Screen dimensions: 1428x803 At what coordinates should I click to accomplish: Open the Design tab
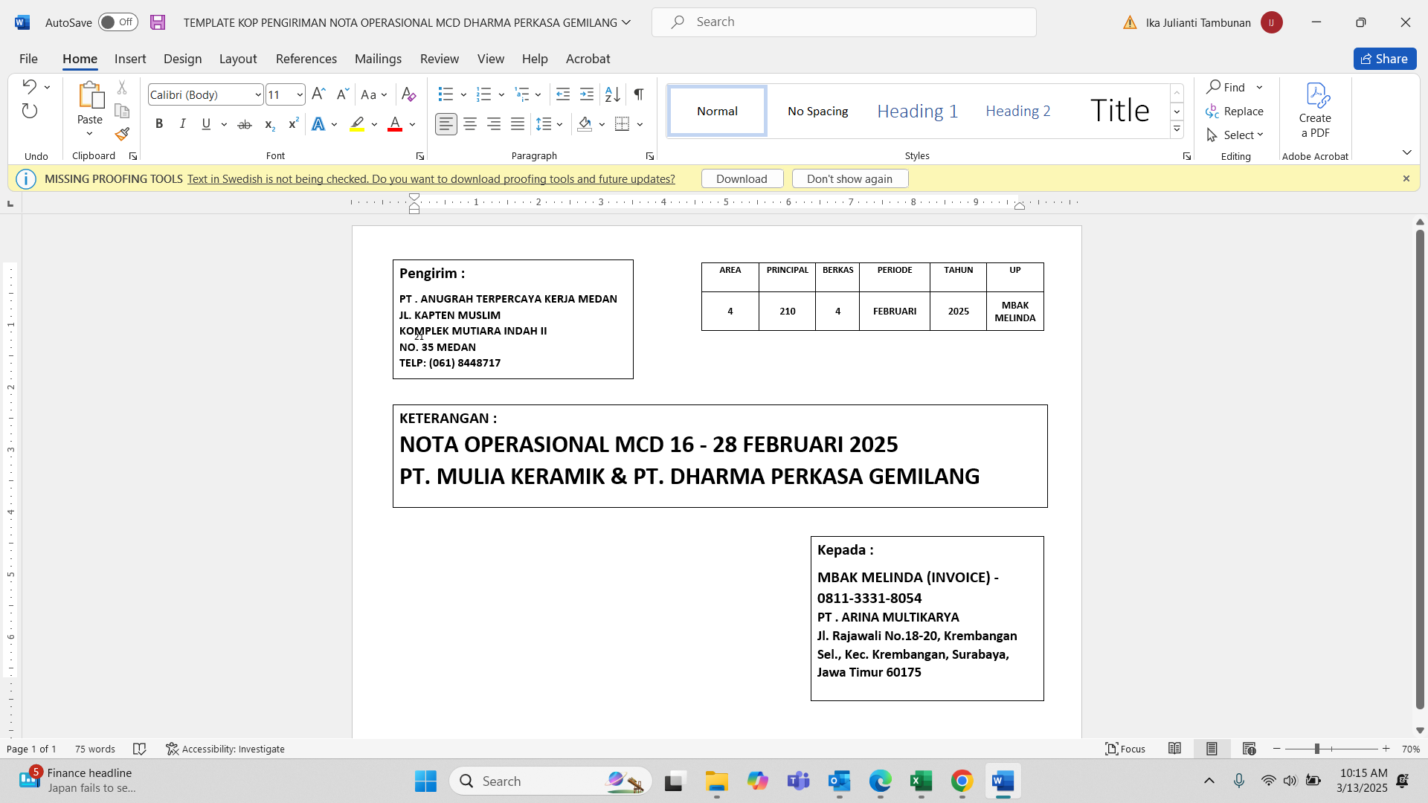[182, 59]
